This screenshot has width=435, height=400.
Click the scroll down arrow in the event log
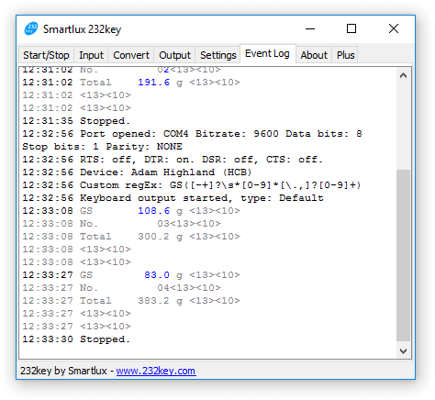pos(403,350)
